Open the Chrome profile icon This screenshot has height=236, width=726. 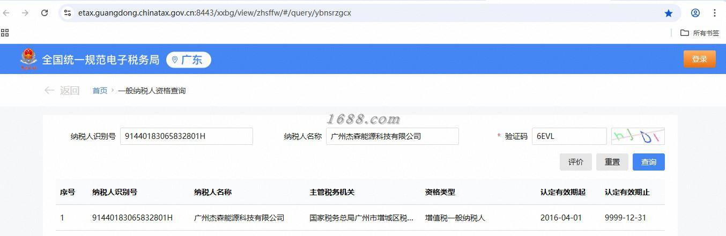(695, 13)
